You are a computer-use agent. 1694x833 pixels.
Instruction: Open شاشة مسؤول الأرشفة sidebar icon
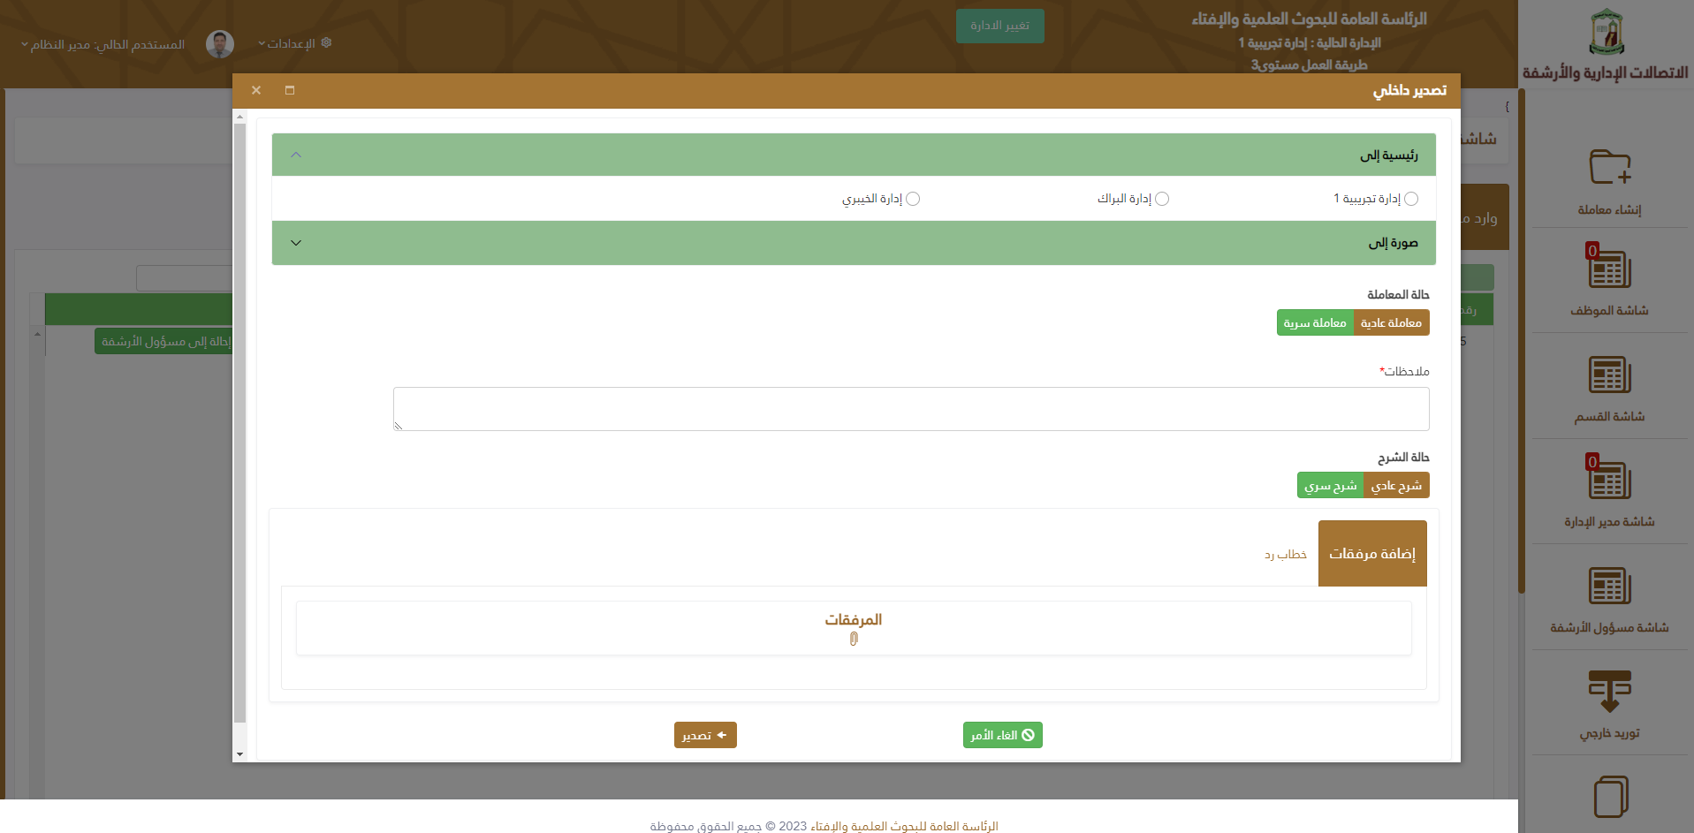click(x=1609, y=587)
